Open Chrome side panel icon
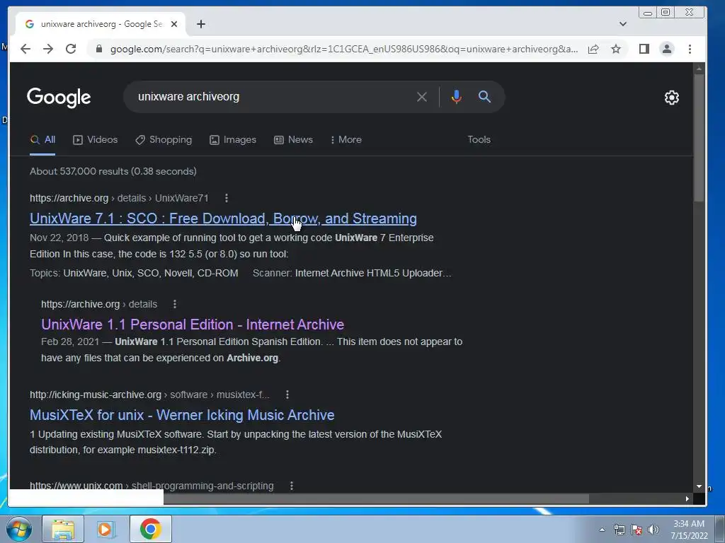The width and height of the screenshot is (725, 543). coord(644,49)
